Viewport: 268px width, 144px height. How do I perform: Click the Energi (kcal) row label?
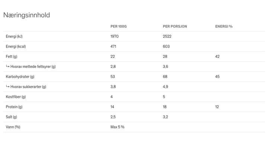click(16, 46)
